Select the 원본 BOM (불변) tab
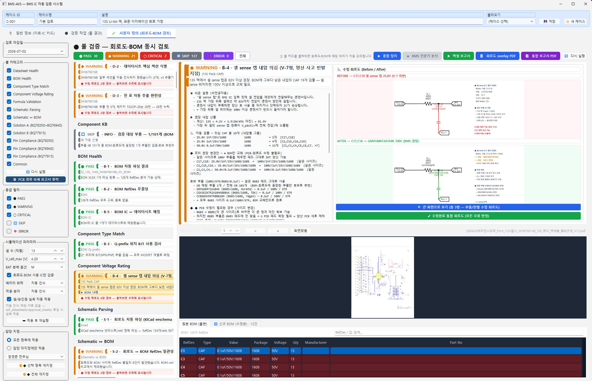 coord(194,324)
